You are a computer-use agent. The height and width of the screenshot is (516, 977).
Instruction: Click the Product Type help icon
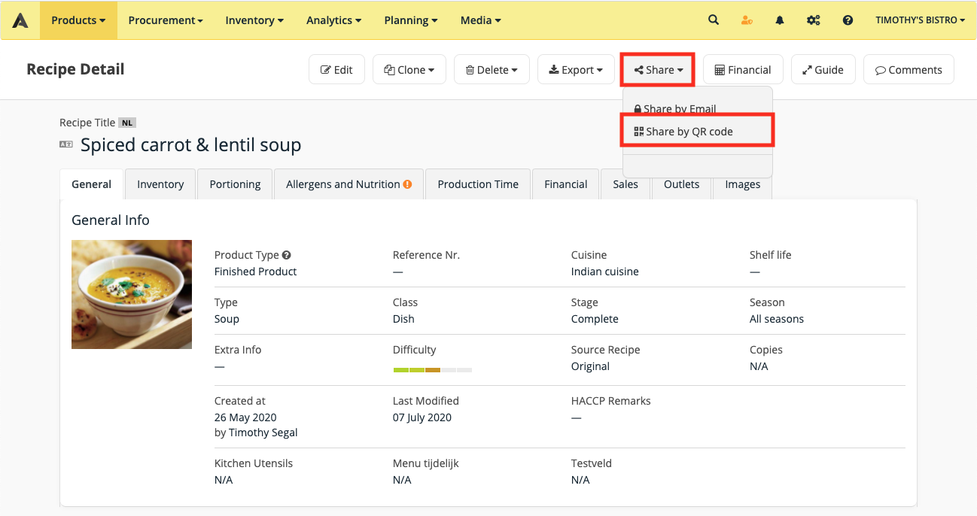click(287, 255)
